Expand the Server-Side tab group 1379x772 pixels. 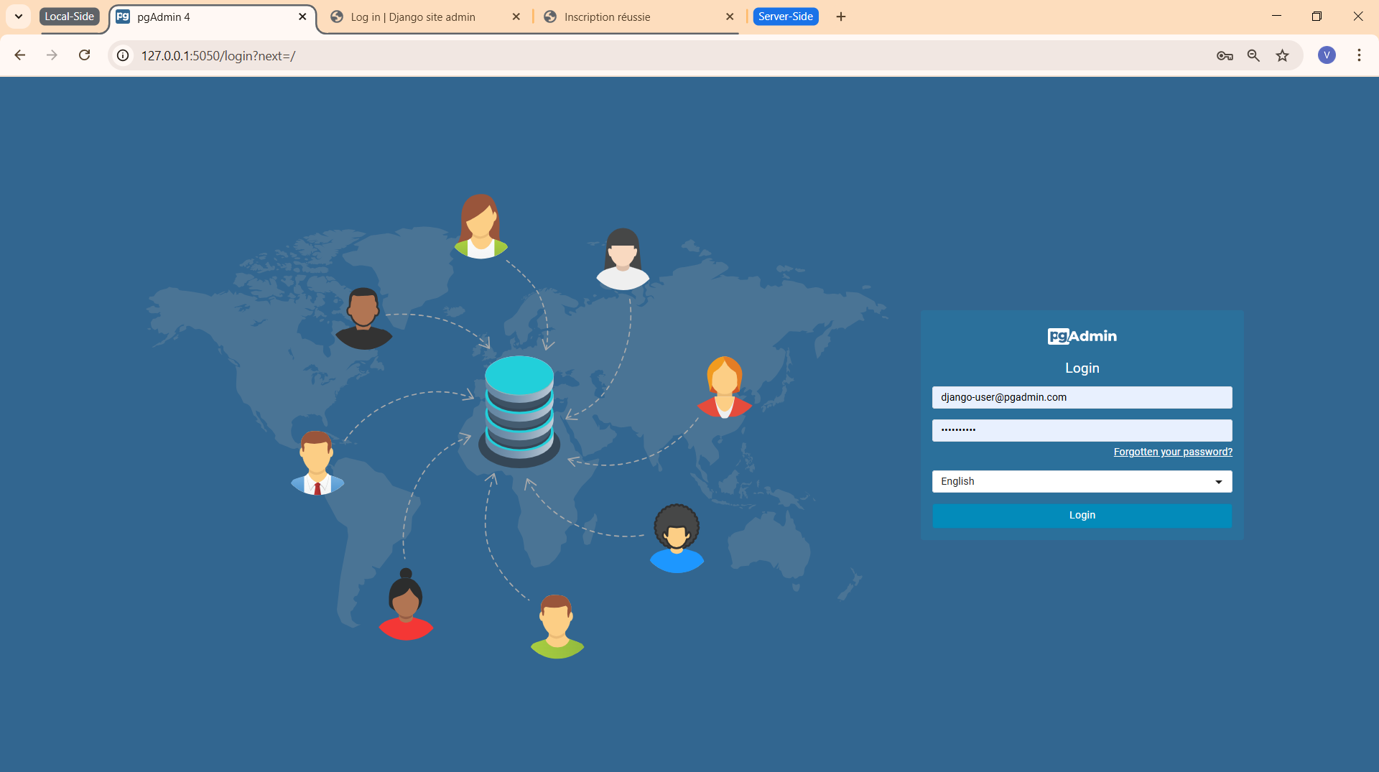pos(786,16)
